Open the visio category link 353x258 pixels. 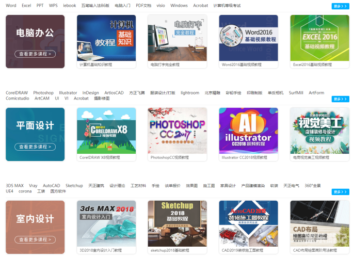click(x=161, y=5)
